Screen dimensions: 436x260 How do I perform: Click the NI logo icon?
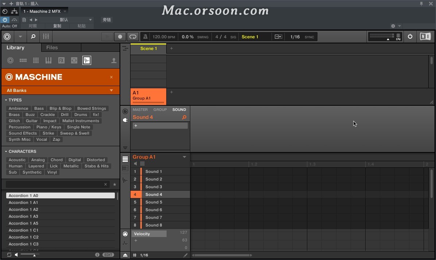coord(425,36)
